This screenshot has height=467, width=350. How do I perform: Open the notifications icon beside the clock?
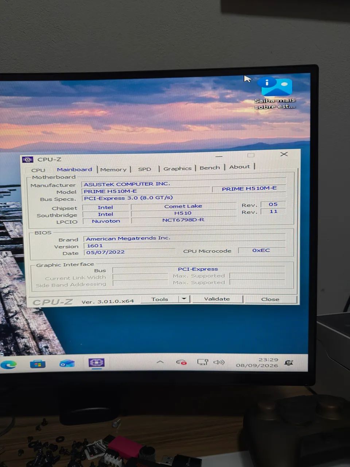(289, 362)
